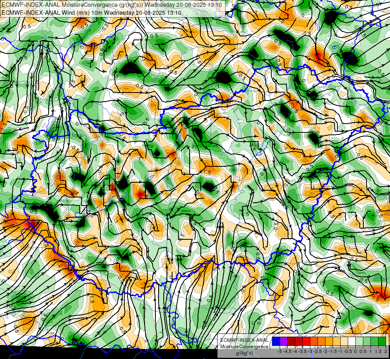
Task: Click 'ECMWF-INDEX-ANAL' label in the legend box
Action: tap(244, 340)
